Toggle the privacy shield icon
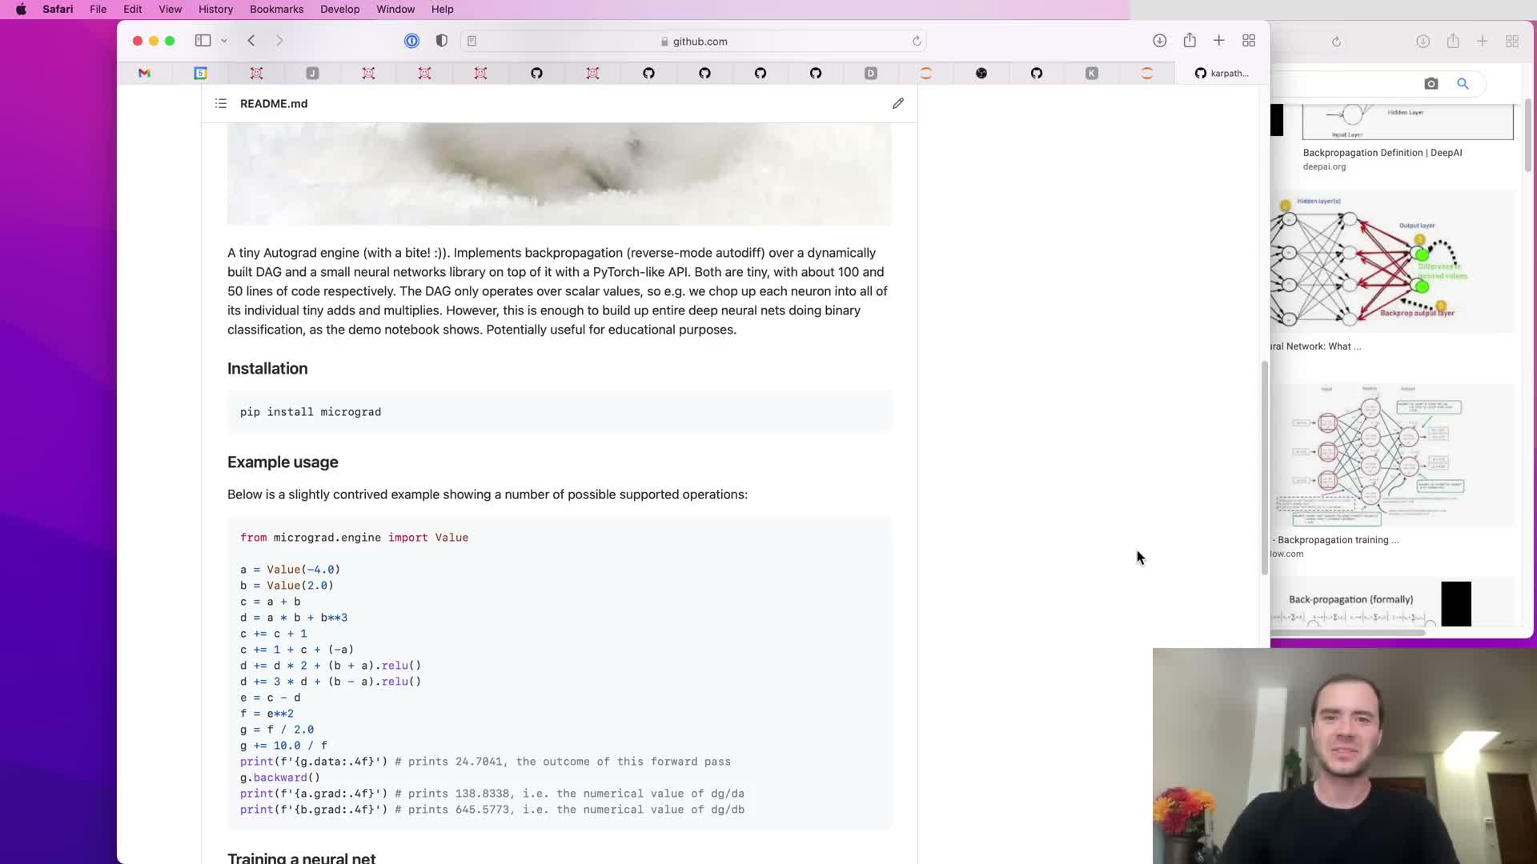 [441, 41]
